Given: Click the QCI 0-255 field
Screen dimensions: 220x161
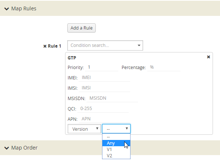Looking at the screenshot, I should click(x=103, y=109).
